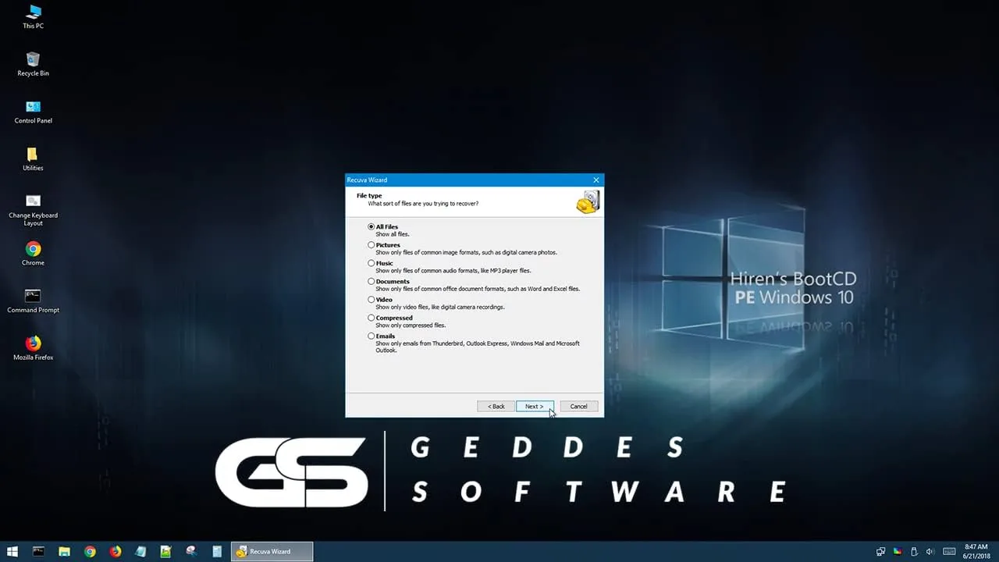Viewport: 999px width, 562px height.
Task: Open the Recycle Bin
Action: pos(32,61)
